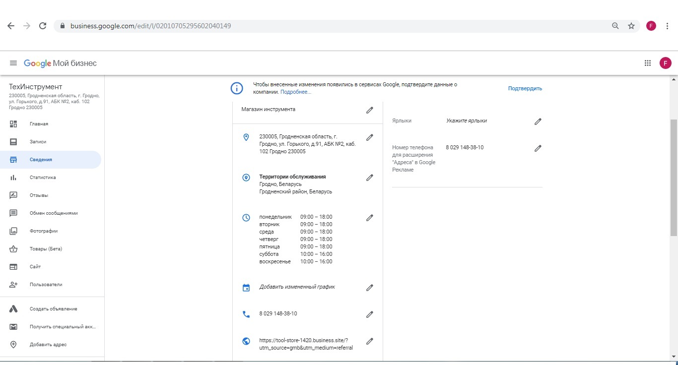Click the globe website icon
The height and width of the screenshot is (365, 678).
pos(246,341)
